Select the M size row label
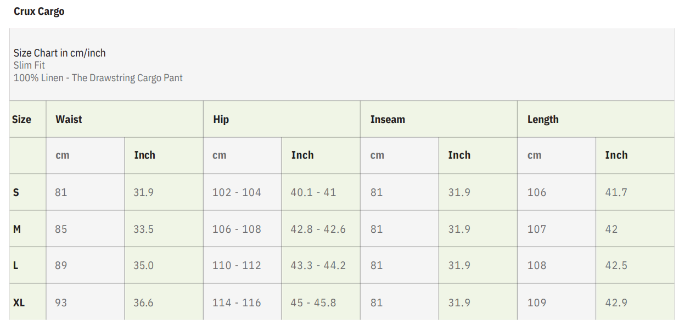Screen dimensions: 679x325 click(17, 229)
